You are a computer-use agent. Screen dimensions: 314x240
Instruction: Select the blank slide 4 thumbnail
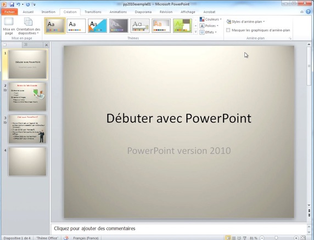(27, 162)
